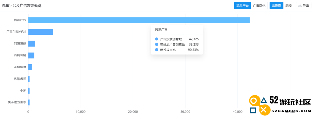
Task: Click the x-axis 10,000 label
Action: click(x=81, y=112)
